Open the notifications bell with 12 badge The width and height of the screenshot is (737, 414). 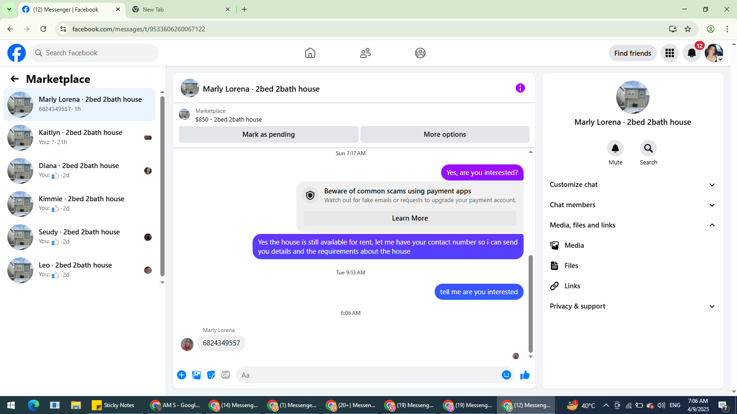click(x=692, y=53)
